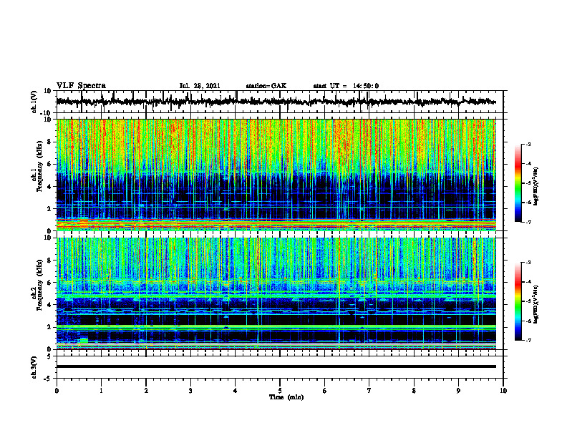This screenshot has width=567, height=438.
Task: Click the "5" tick on the ch.3(V) axis
Action: [x=50, y=356]
